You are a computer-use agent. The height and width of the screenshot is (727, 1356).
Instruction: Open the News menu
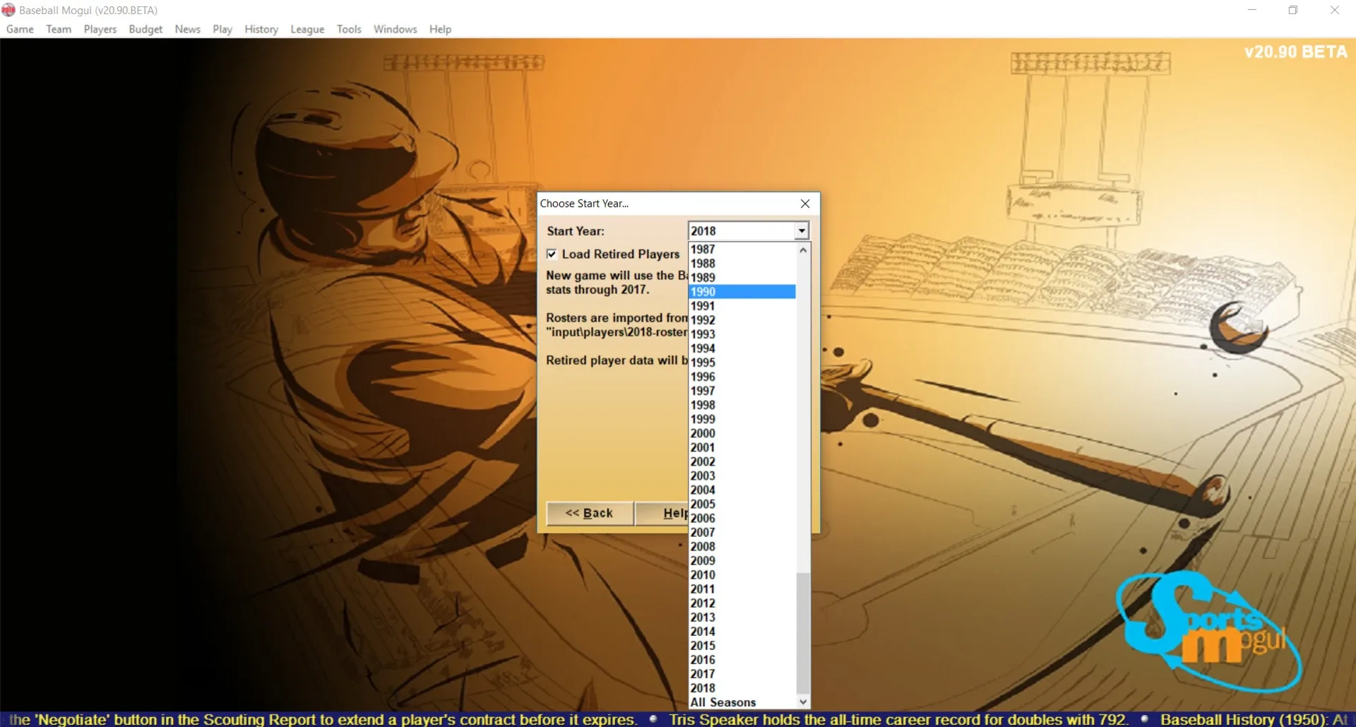point(187,29)
